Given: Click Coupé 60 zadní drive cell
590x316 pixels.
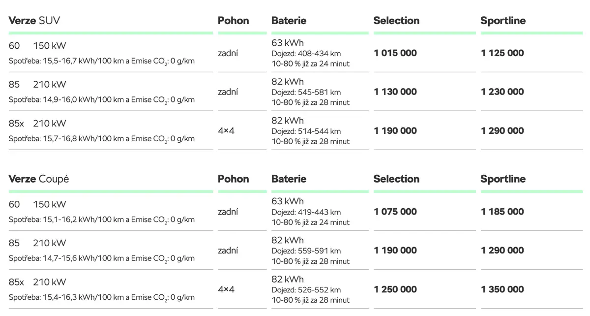Looking at the screenshot, I should (x=228, y=212).
